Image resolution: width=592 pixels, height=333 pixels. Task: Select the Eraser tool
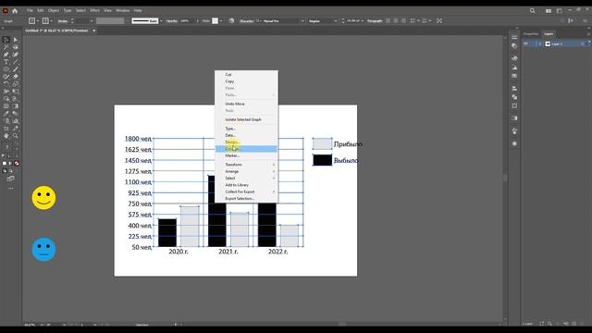(x=16, y=77)
